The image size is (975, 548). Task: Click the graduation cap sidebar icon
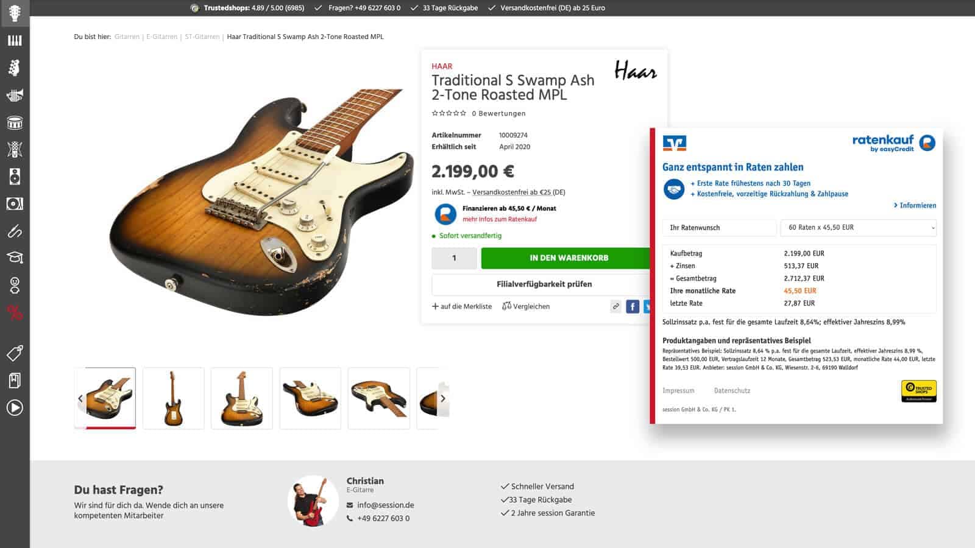tap(15, 258)
